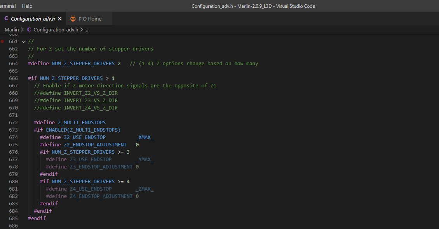439x229 pixels.
Task: Click the _XMAX_ value on line 674
Action: [145, 137]
